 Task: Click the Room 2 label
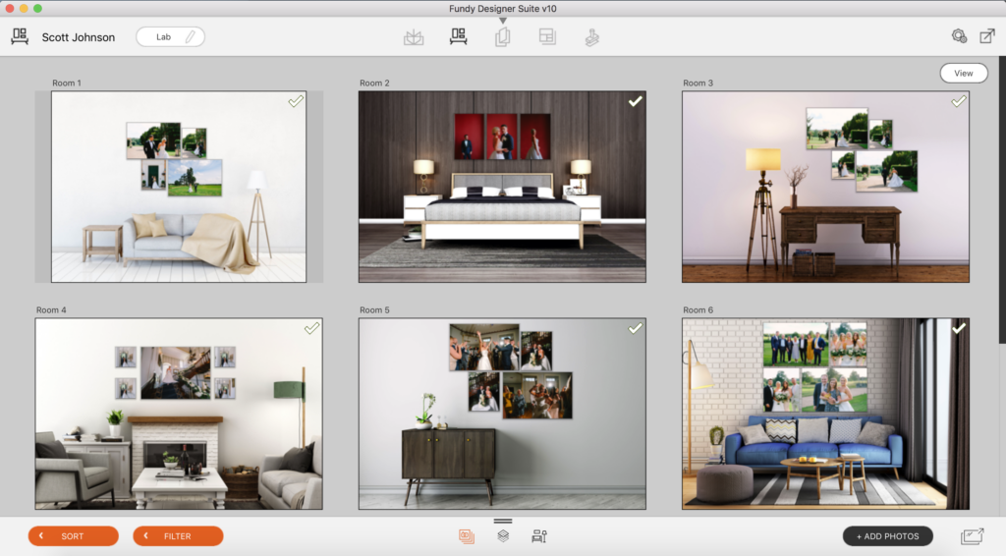pos(374,83)
